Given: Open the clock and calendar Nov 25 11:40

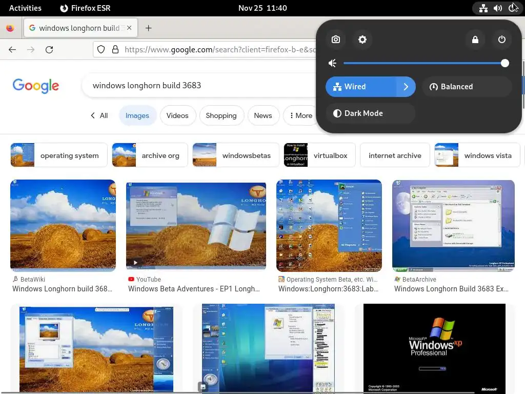Looking at the screenshot, I should tap(262, 8).
